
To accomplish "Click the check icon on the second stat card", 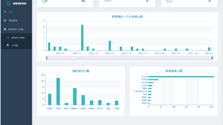I will coord(108,1).
